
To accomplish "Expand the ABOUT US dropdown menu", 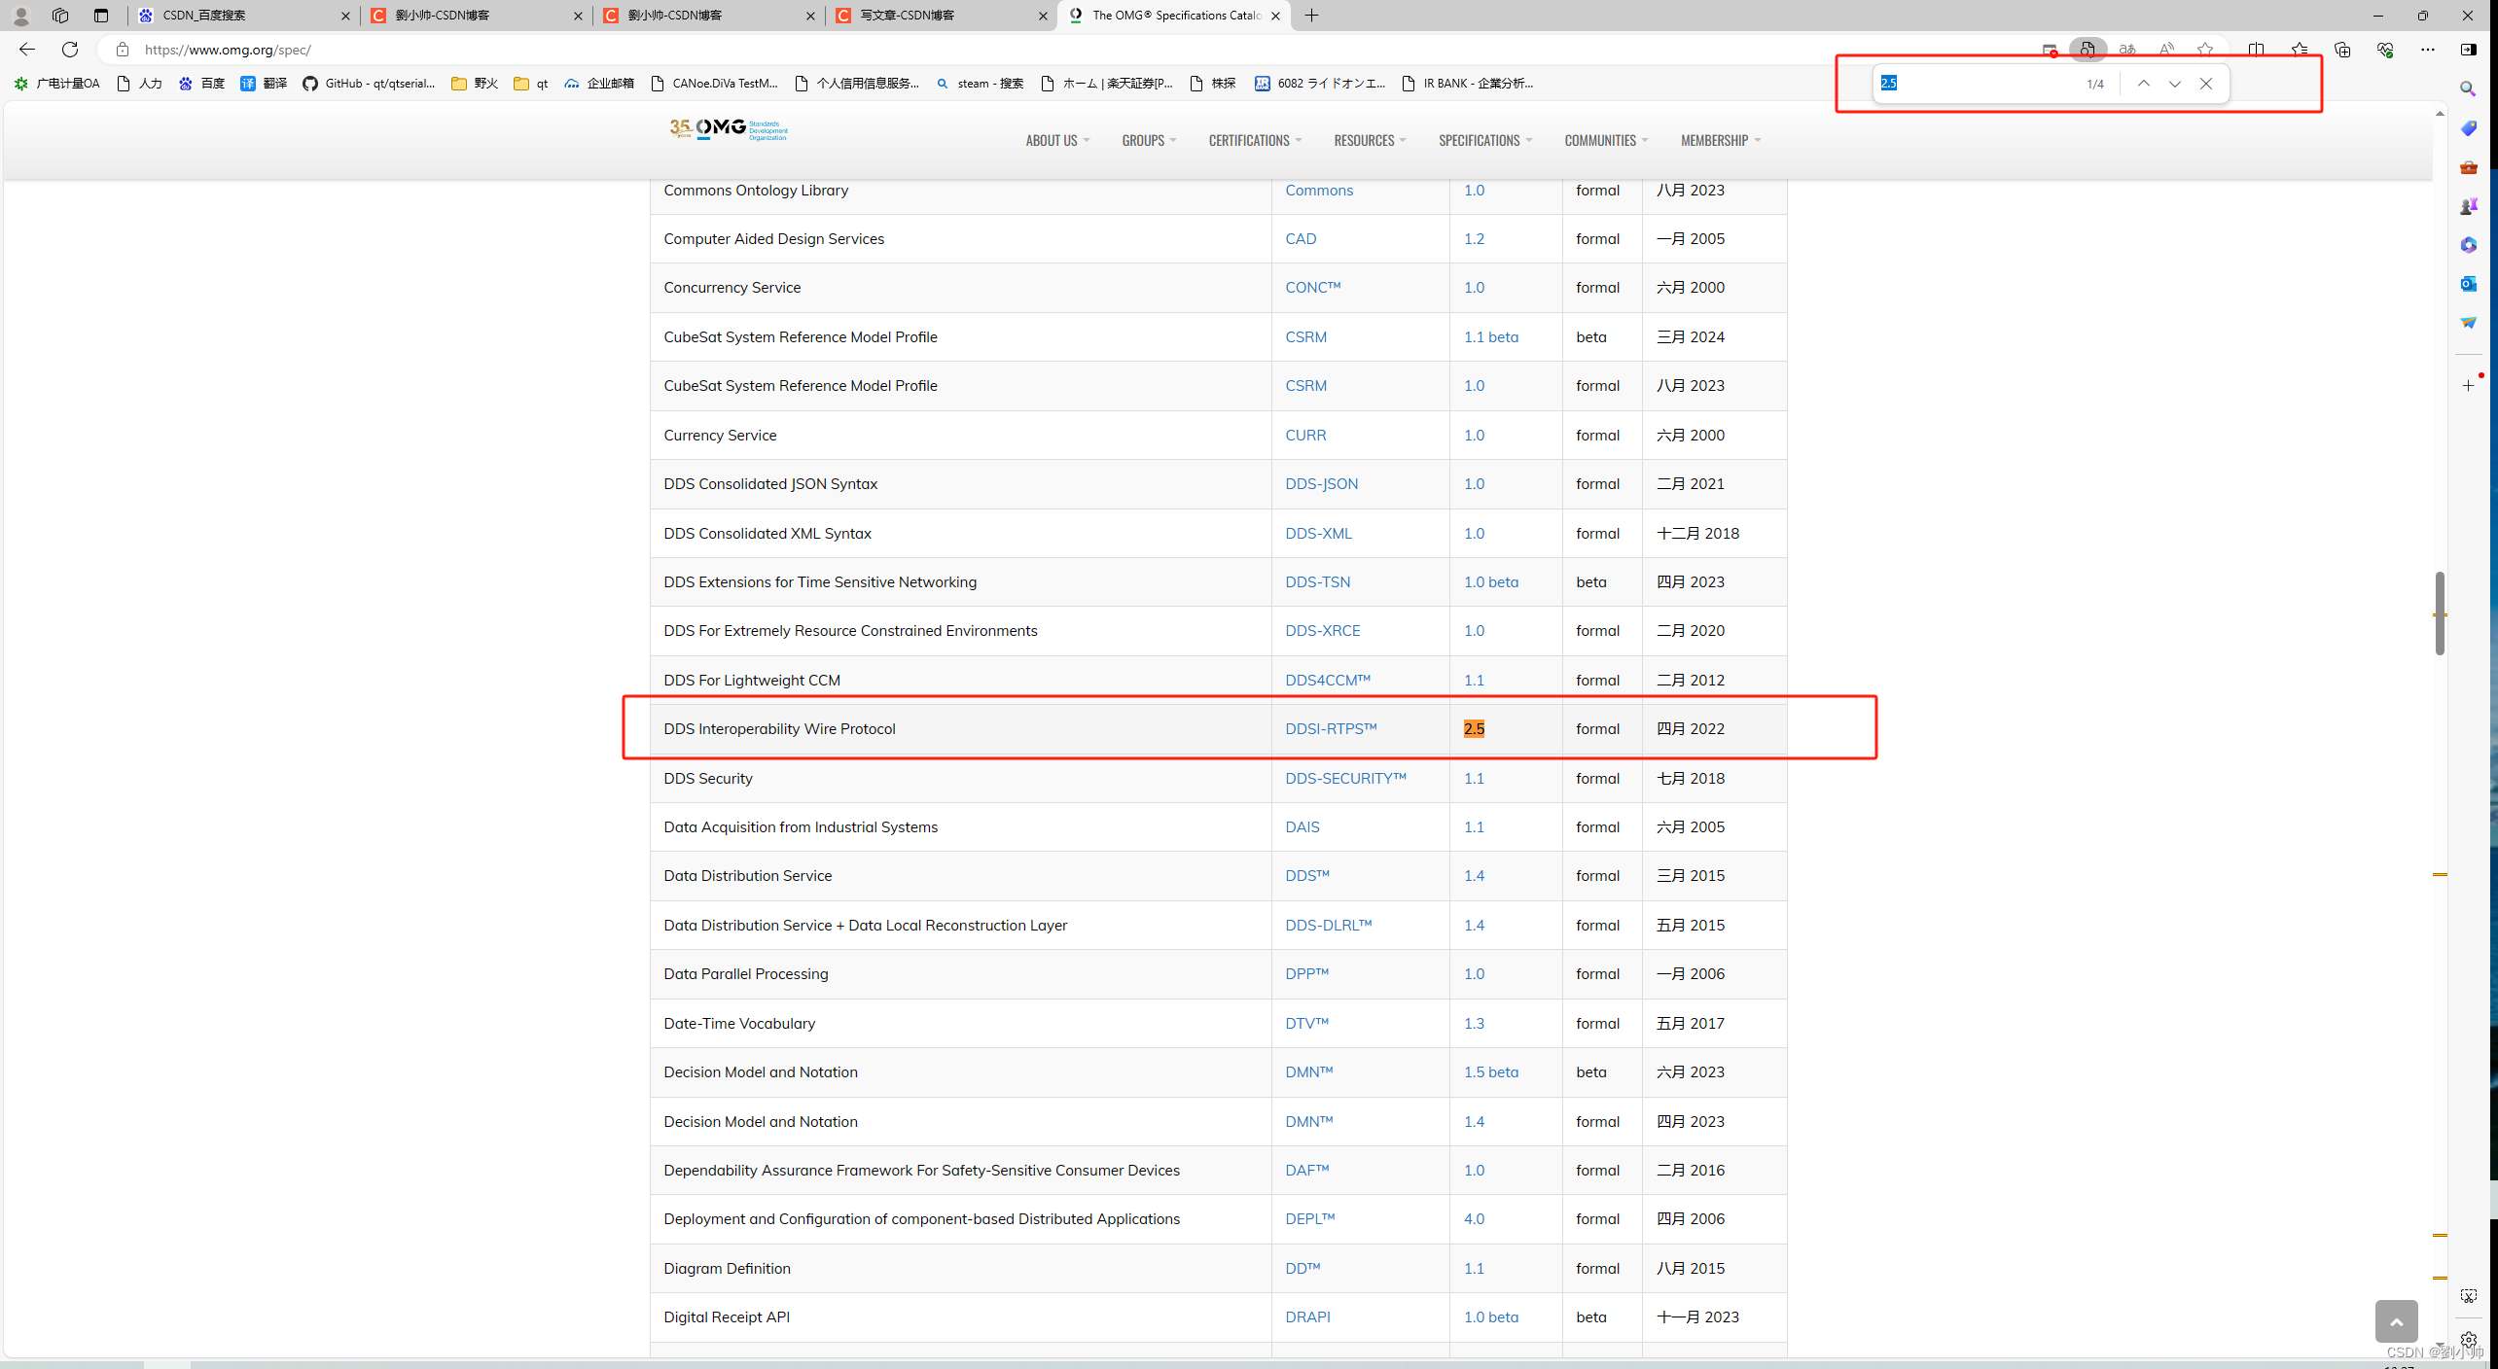I will pyautogui.click(x=1057, y=141).
